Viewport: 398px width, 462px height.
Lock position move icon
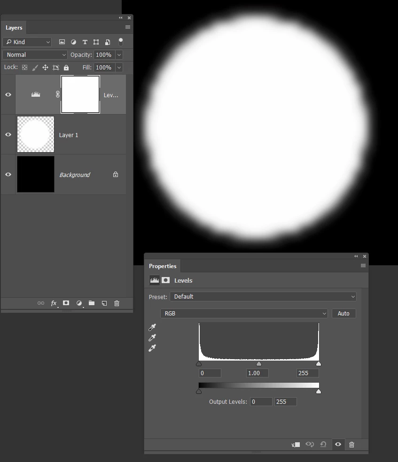coord(45,68)
